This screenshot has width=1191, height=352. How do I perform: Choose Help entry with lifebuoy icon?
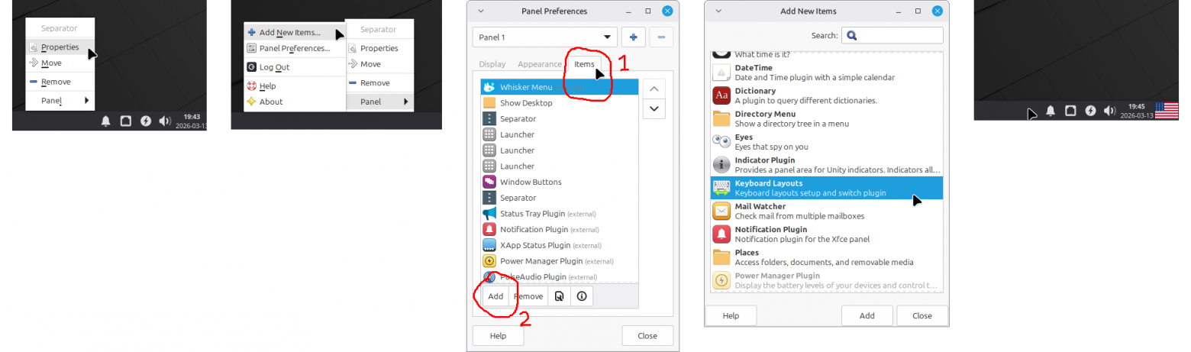pyautogui.click(x=295, y=86)
